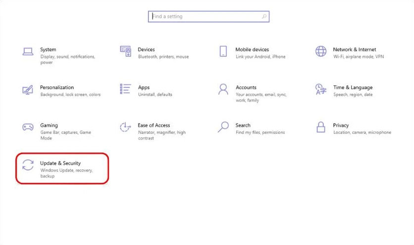Click 'Link your Android, iPhone' description

260,57
